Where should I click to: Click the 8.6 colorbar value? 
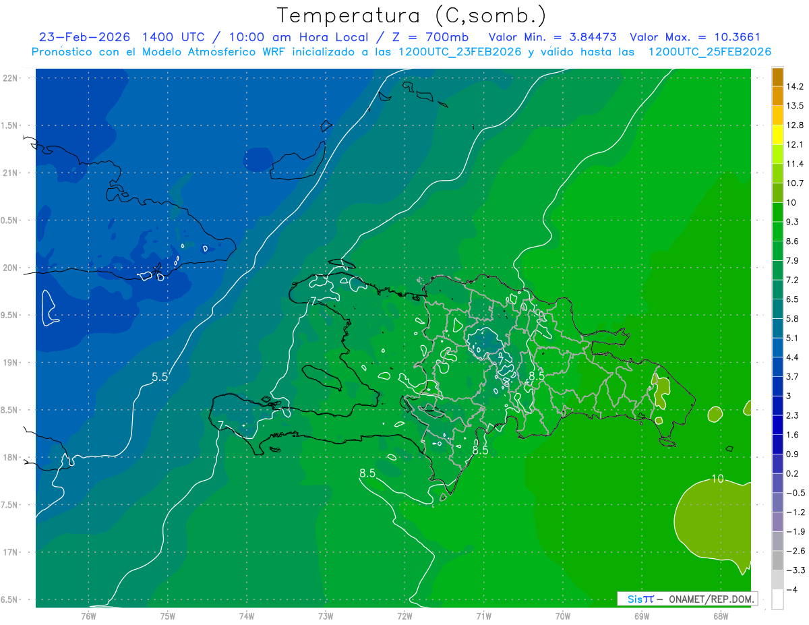793,241
